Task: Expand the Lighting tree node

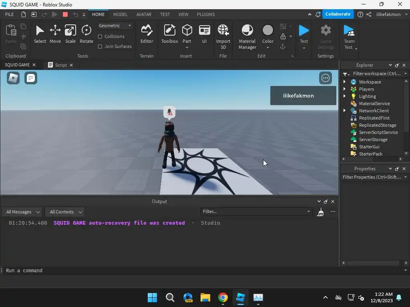Action: point(344,96)
